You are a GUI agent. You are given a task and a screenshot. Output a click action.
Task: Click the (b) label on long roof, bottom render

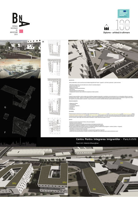point(94,189)
